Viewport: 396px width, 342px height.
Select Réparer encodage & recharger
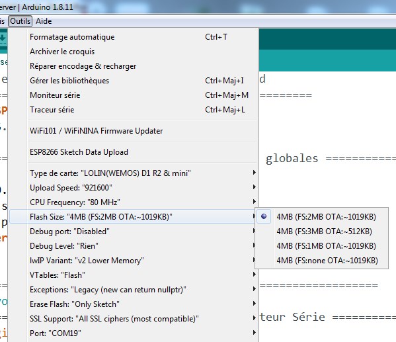click(x=133, y=66)
